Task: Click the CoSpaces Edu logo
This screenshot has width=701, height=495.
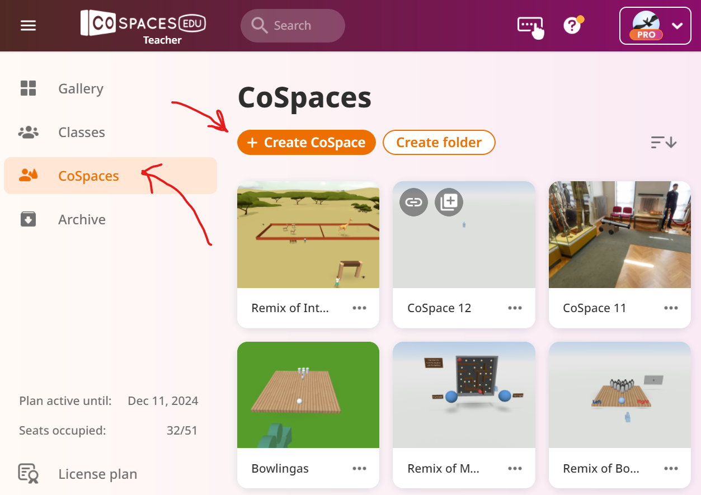Action: click(x=143, y=26)
